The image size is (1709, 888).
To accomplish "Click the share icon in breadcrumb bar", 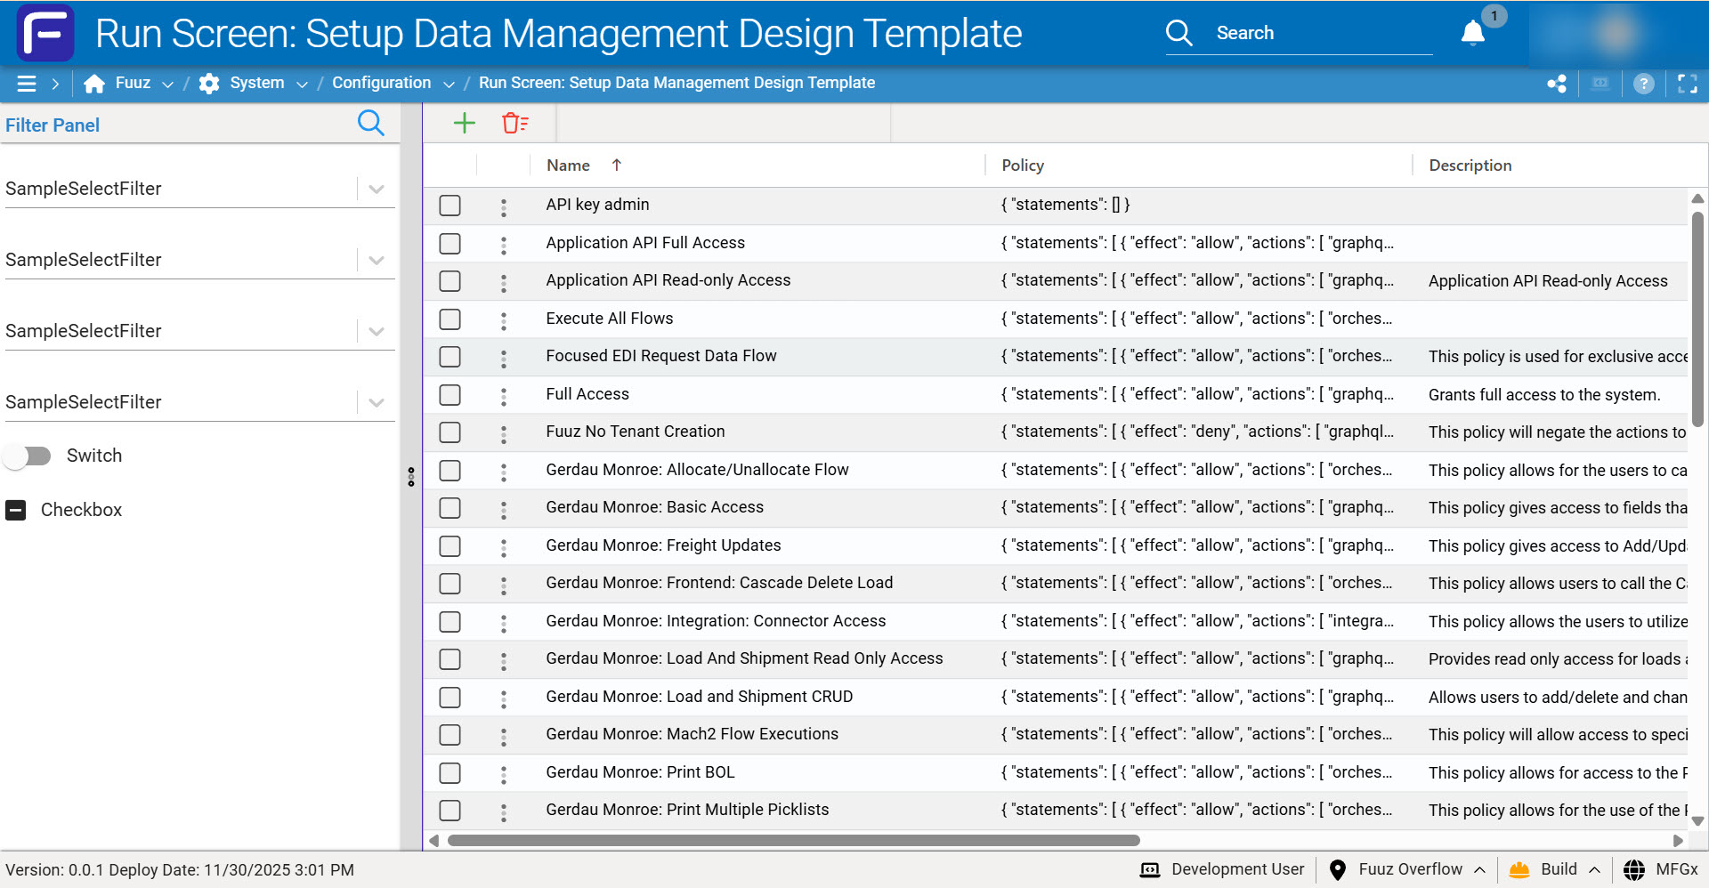I will (1557, 84).
